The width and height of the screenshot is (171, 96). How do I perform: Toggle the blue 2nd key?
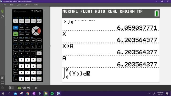pos(16,28)
